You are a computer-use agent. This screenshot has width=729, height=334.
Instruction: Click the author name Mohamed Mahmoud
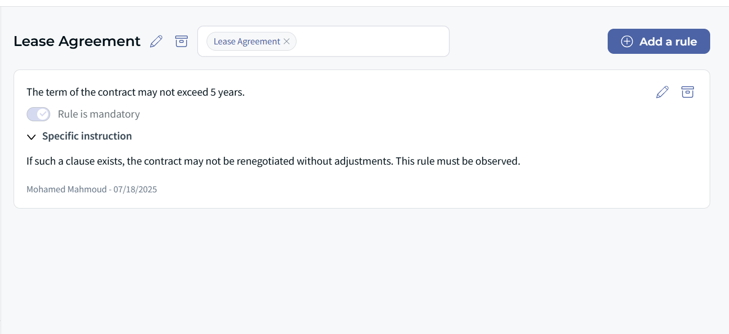pos(66,189)
